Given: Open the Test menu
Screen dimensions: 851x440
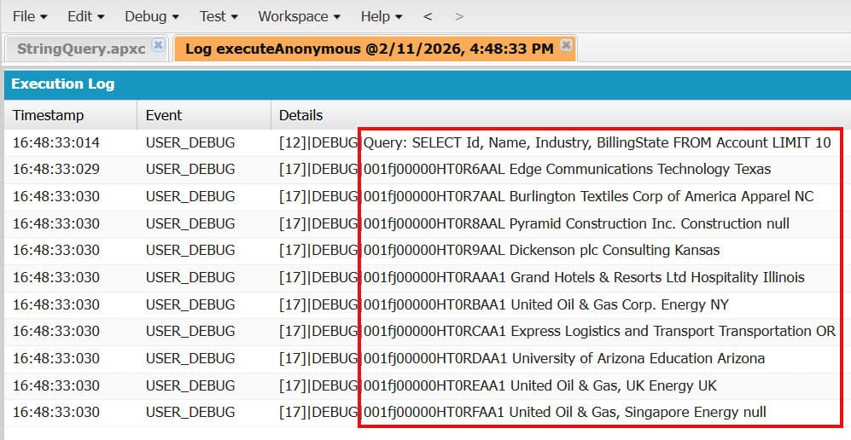Looking at the screenshot, I should (x=219, y=17).
